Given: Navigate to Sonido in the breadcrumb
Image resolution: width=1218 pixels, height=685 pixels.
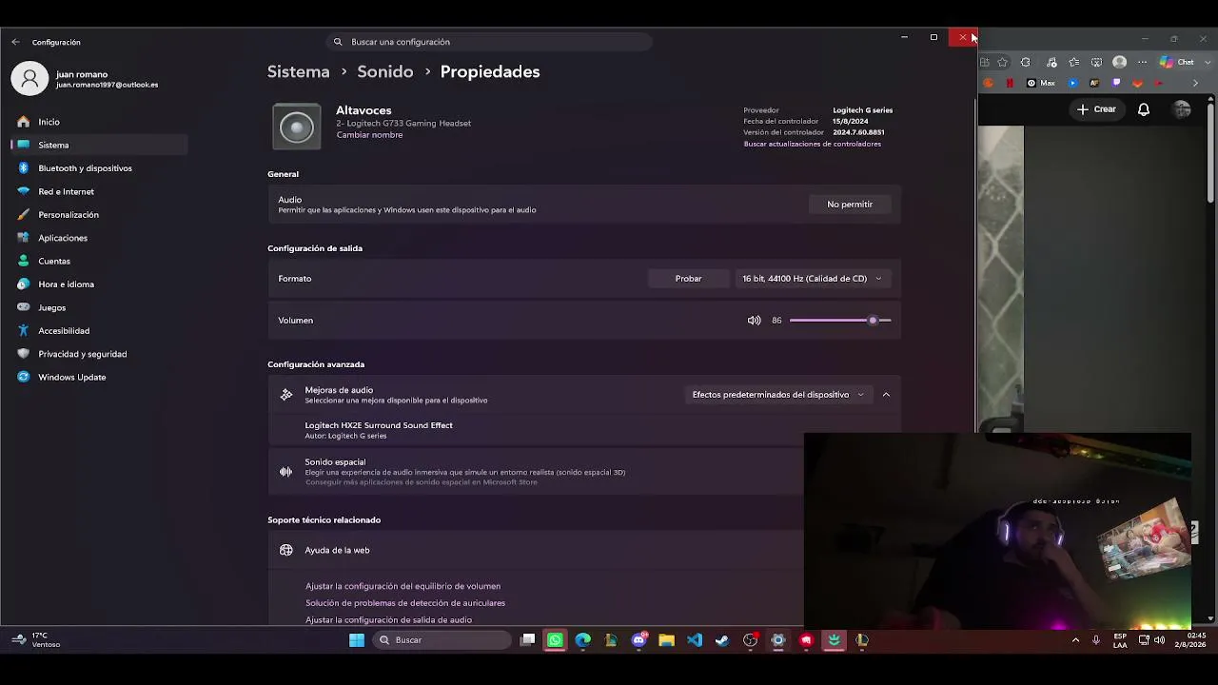Looking at the screenshot, I should 384,71.
